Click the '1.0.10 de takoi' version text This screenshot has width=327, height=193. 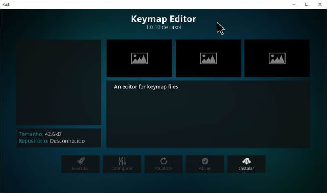(163, 27)
